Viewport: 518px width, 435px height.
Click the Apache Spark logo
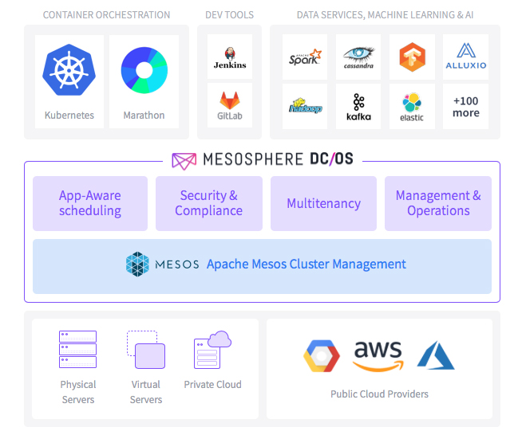pos(305,57)
